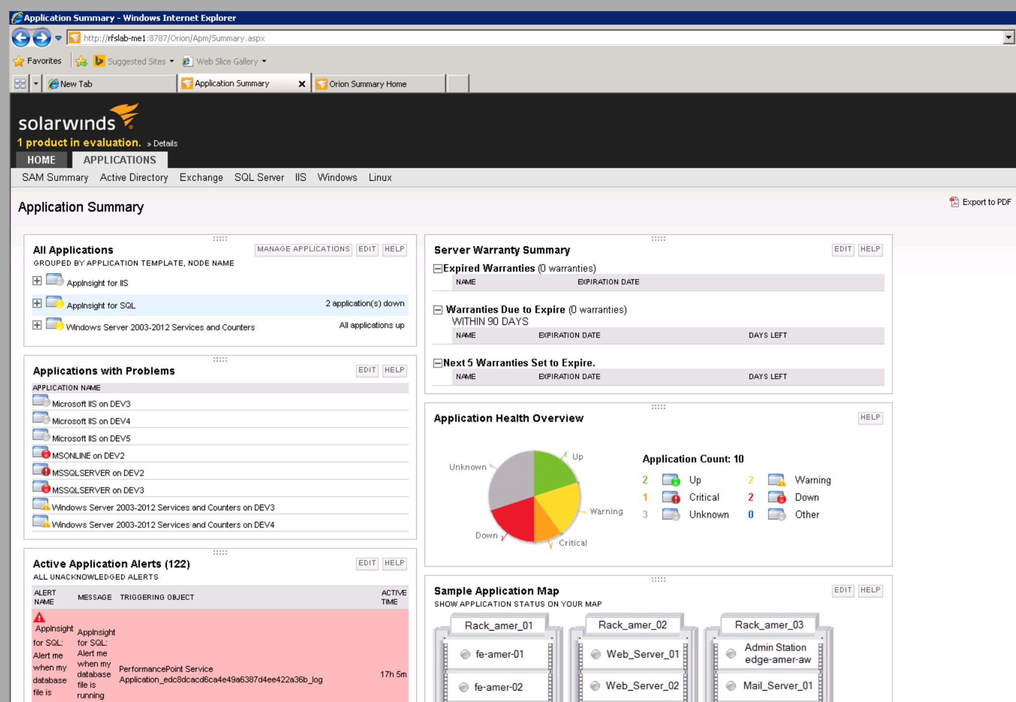The image size is (1016, 702).
Task: Expand Windows Server 2003-2012 Services and Counters group
Action: pyautogui.click(x=37, y=325)
